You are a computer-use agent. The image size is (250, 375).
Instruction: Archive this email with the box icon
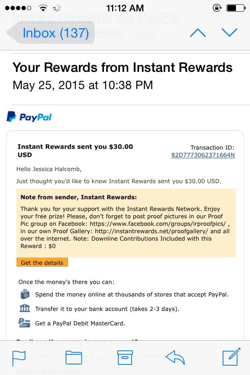coord(125,357)
